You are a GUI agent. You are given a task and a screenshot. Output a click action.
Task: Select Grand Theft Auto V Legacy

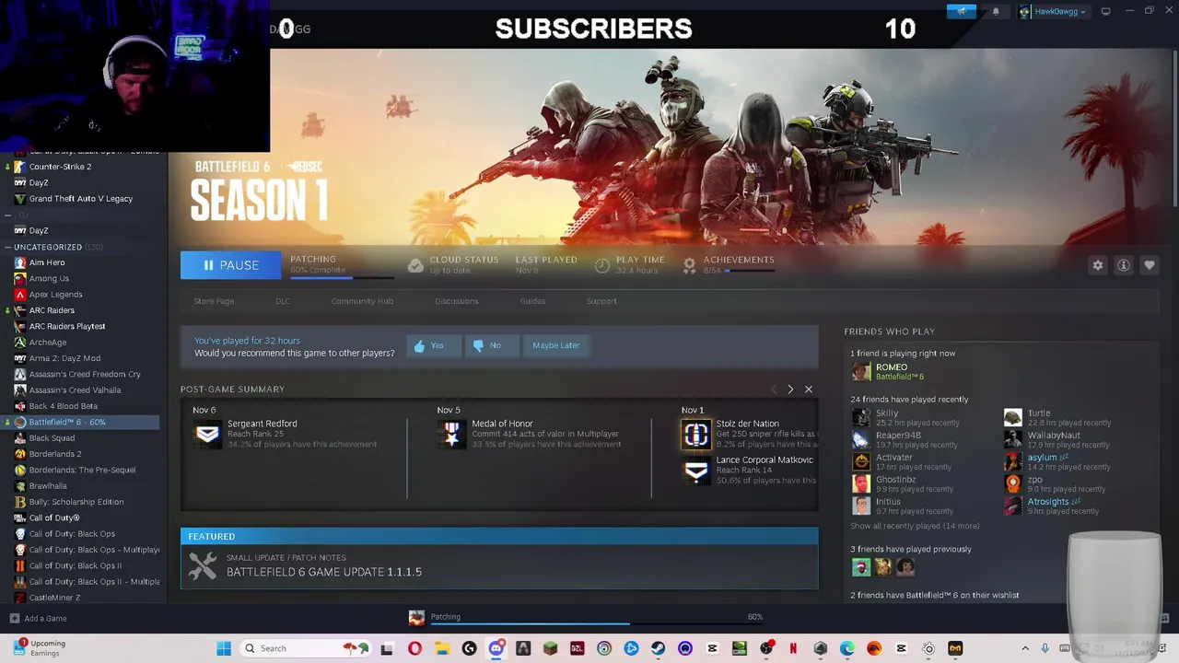click(80, 199)
